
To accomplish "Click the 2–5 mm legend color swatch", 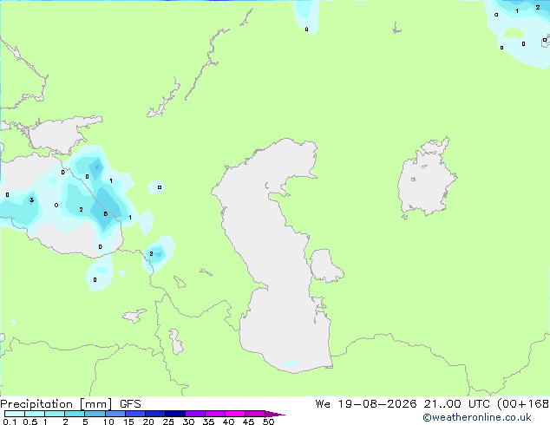I will tap(75, 414).
